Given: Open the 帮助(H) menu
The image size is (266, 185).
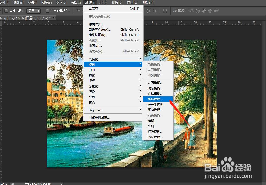Looking at the screenshot, I should tap(148, 3).
